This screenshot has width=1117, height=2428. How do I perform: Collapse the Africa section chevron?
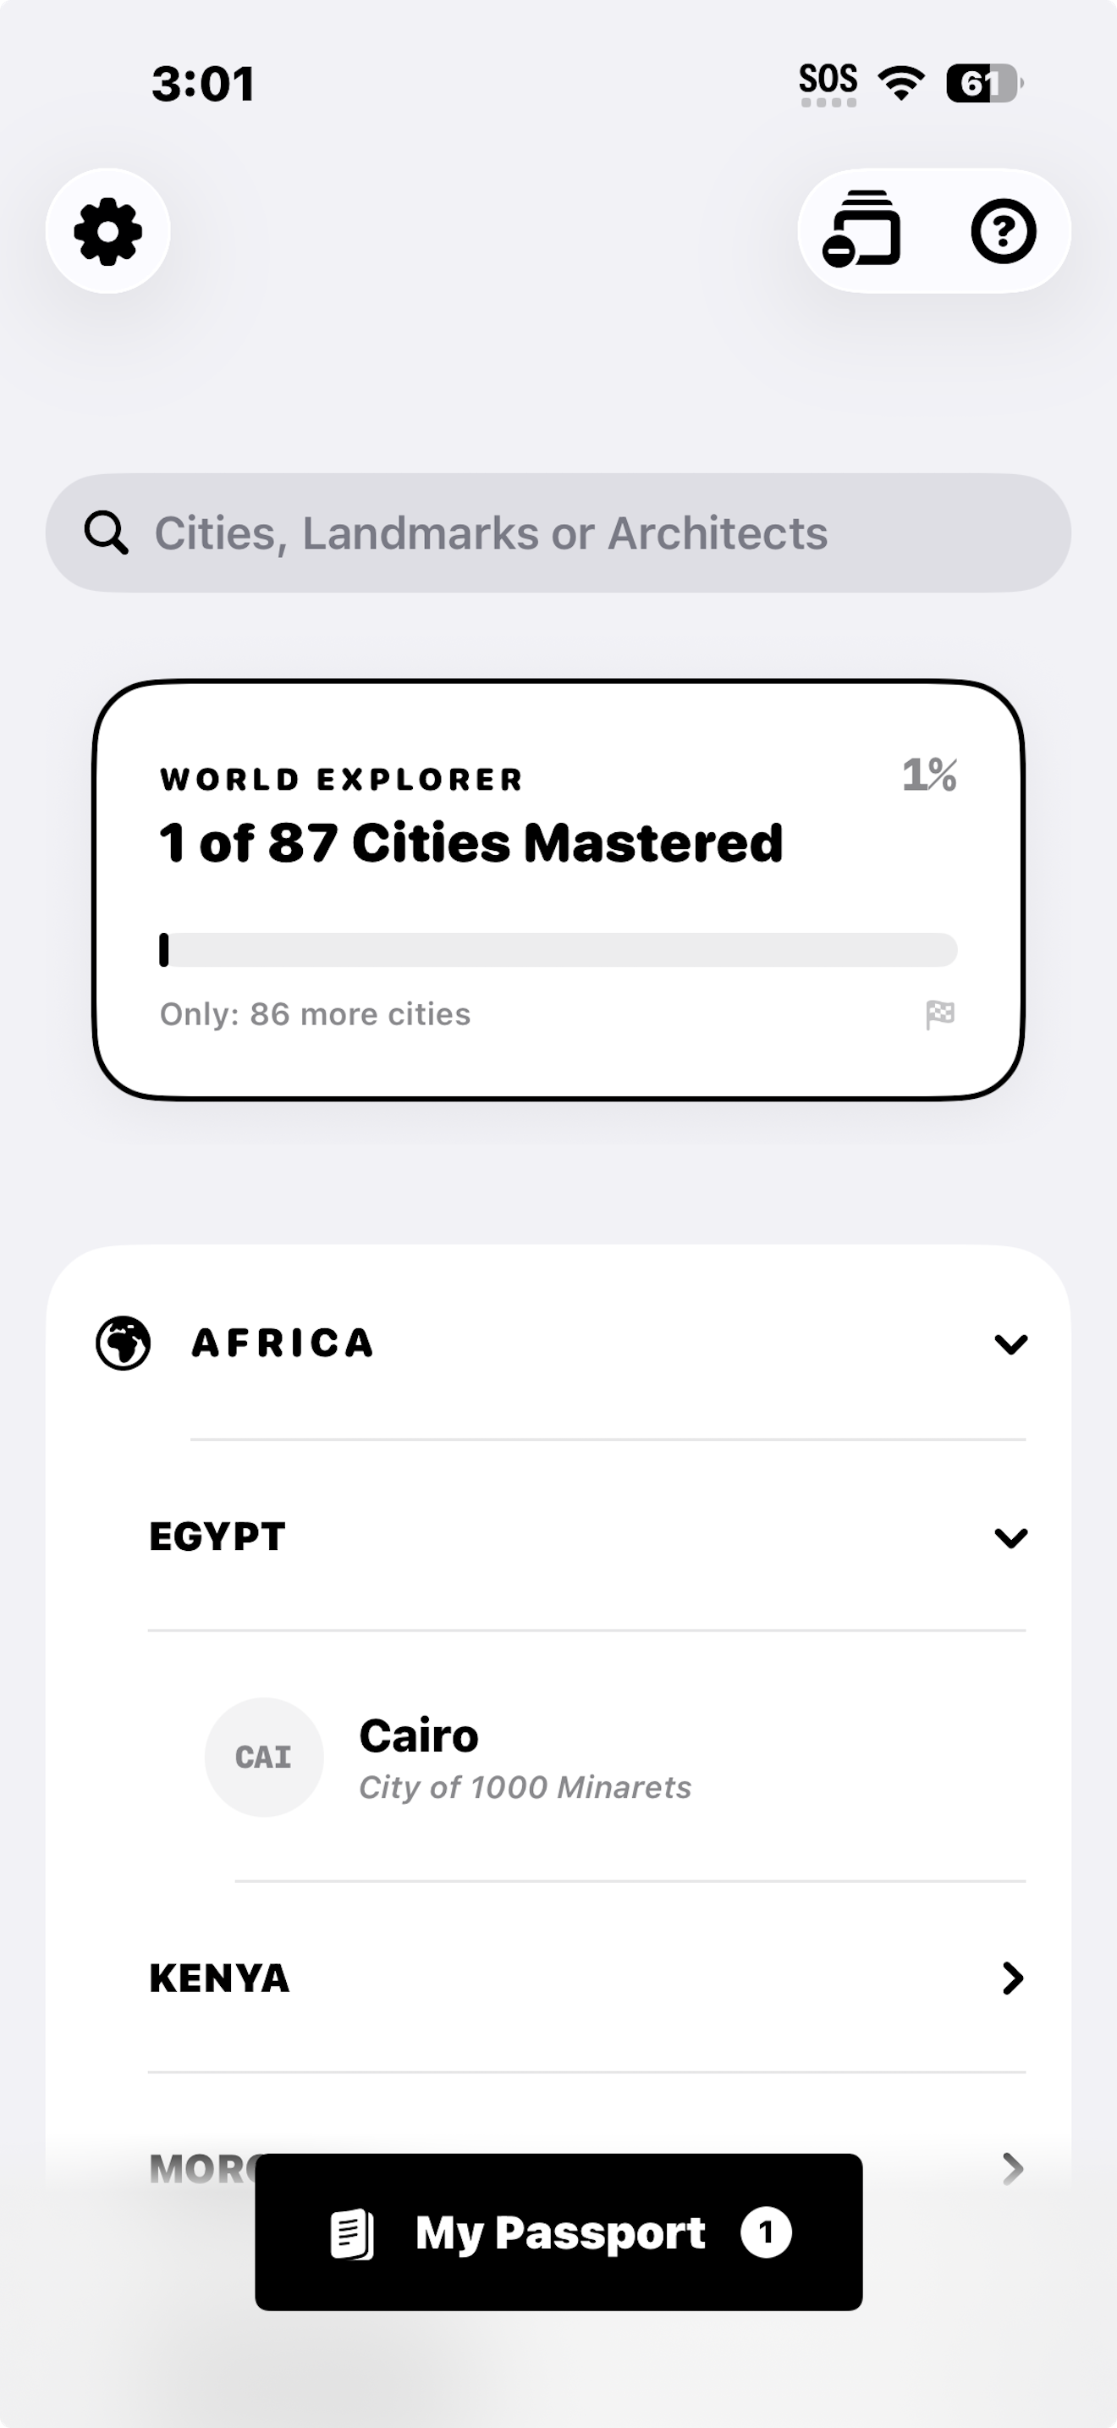pyautogui.click(x=1010, y=1344)
